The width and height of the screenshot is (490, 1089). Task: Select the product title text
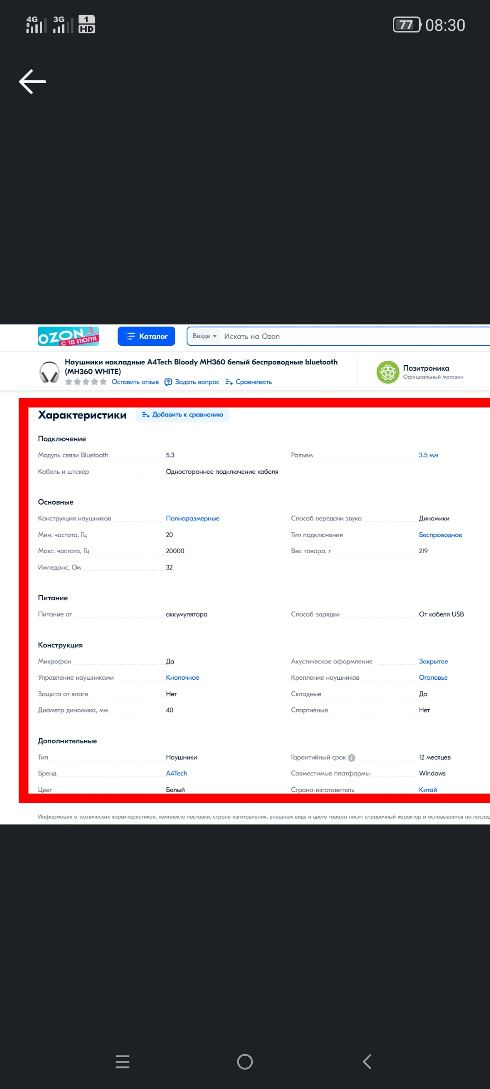[x=201, y=367]
